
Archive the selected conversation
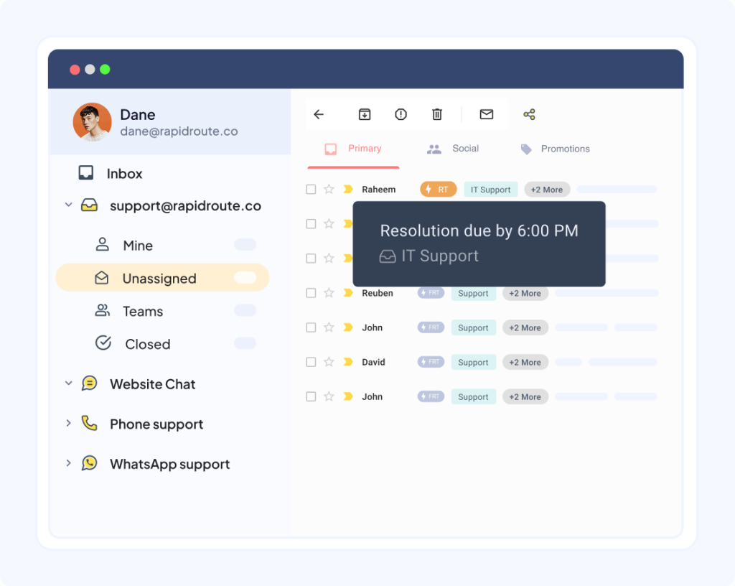pyautogui.click(x=365, y=114)
